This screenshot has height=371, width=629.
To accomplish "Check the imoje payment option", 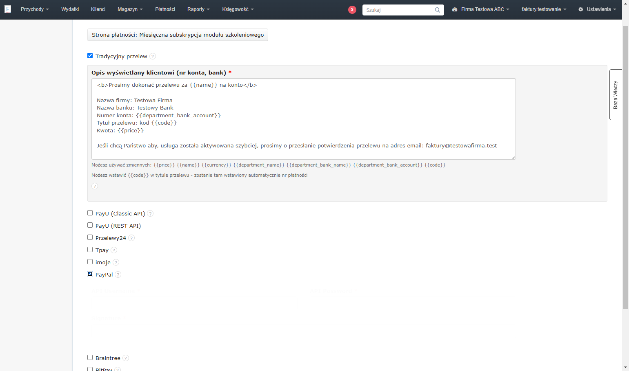I will (90, 262).
